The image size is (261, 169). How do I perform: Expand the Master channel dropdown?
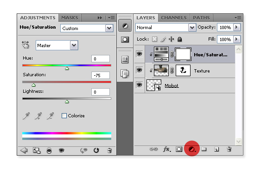tap(57, 45)
